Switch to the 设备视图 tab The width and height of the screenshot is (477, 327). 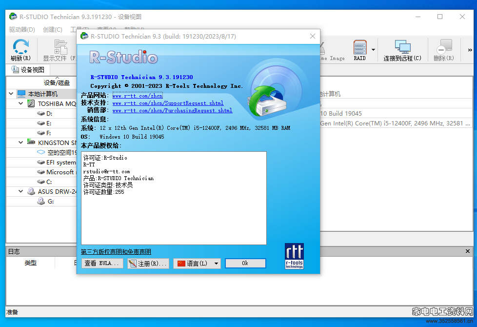point(28,70)
